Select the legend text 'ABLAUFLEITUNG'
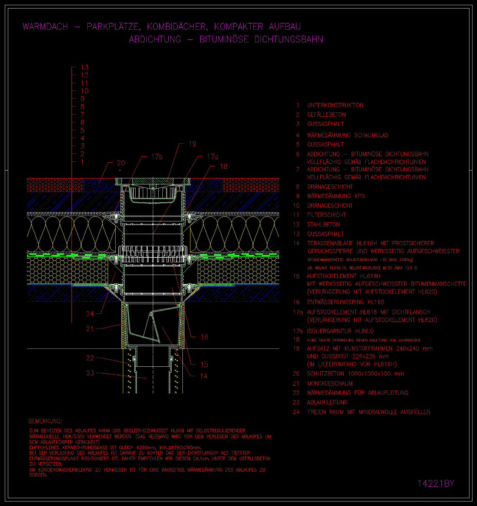Screen dimensions: 477x506 point(327,402)
